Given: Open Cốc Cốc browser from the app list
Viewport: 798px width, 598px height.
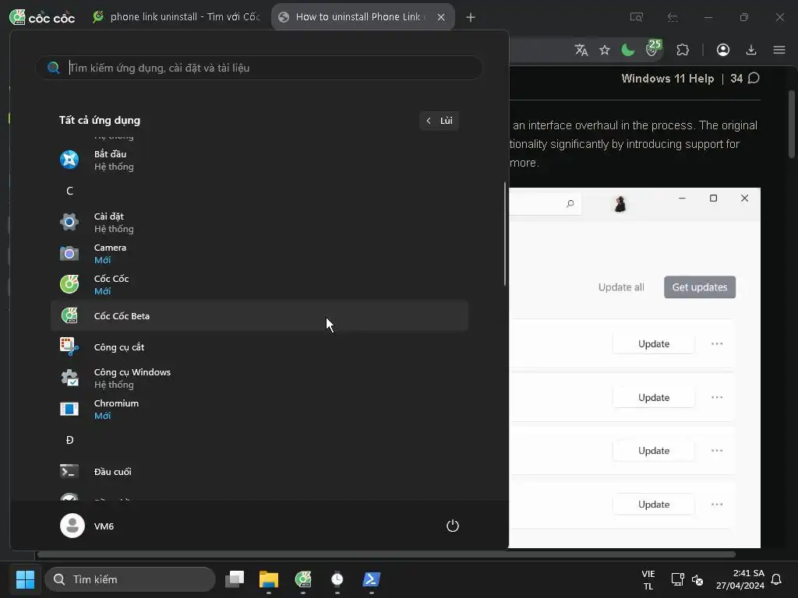Looking at the screenshot, I should coord(260,284).
